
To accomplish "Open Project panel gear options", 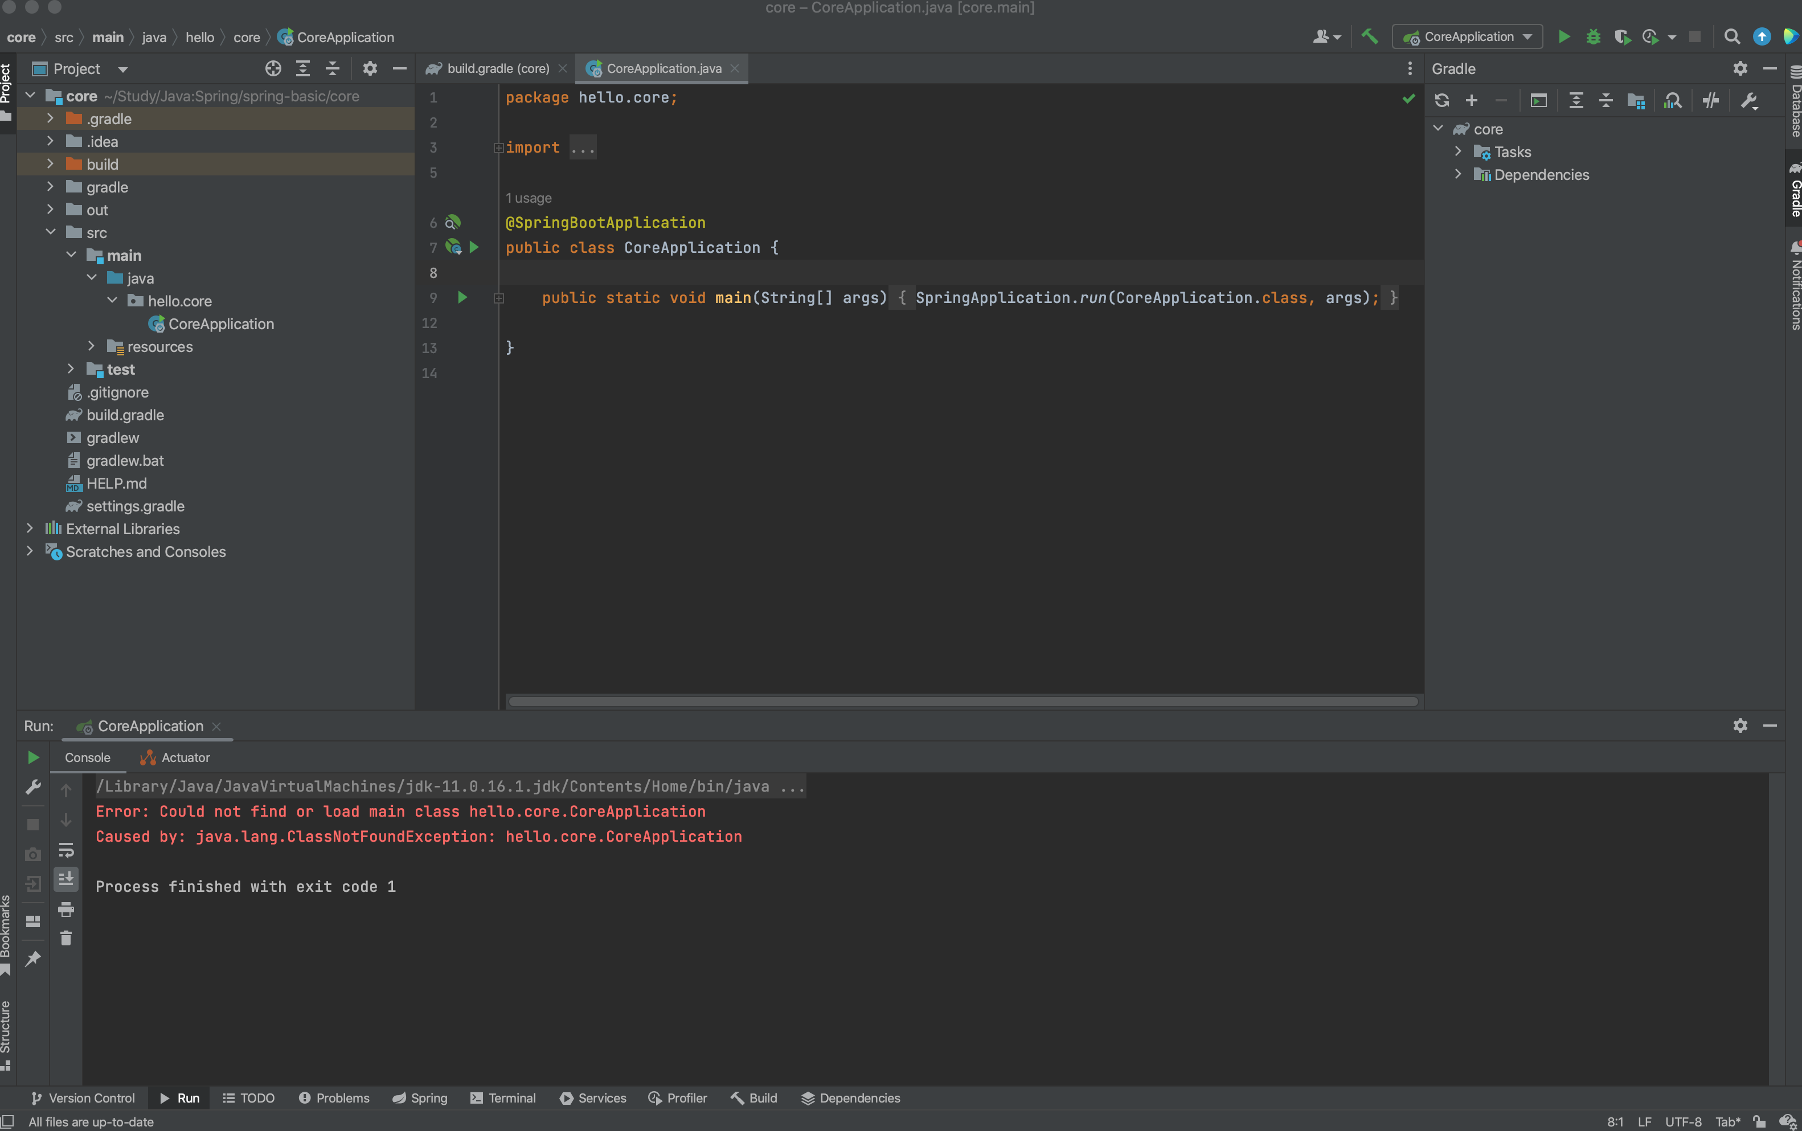I will tap(370, 69).
